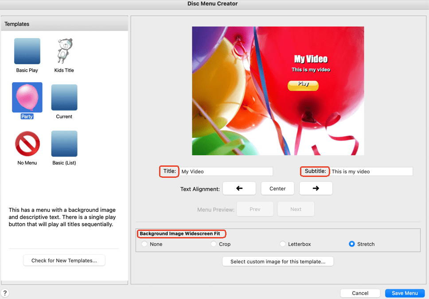Choose the Letterbox widescreen fit option

283,244
